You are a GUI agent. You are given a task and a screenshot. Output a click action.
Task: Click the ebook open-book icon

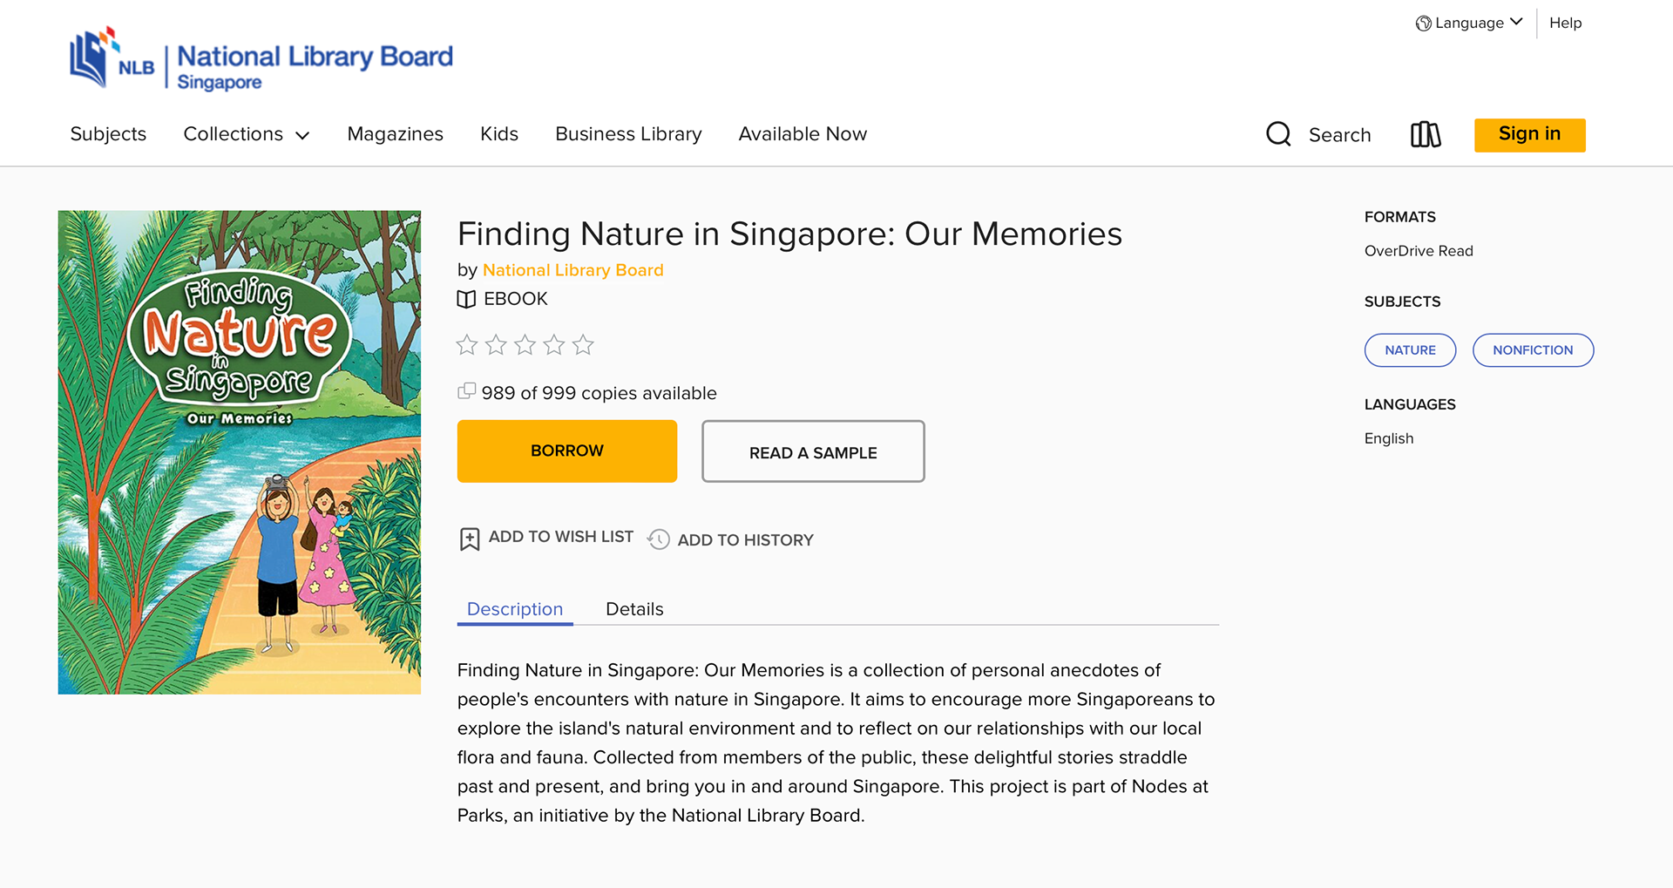[466, 299]
